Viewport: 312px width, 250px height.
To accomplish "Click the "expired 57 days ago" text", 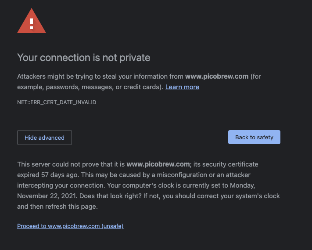I will point(47,175).
